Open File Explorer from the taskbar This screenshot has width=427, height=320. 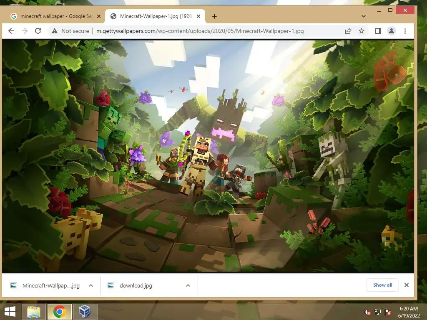tap(33, 312)
